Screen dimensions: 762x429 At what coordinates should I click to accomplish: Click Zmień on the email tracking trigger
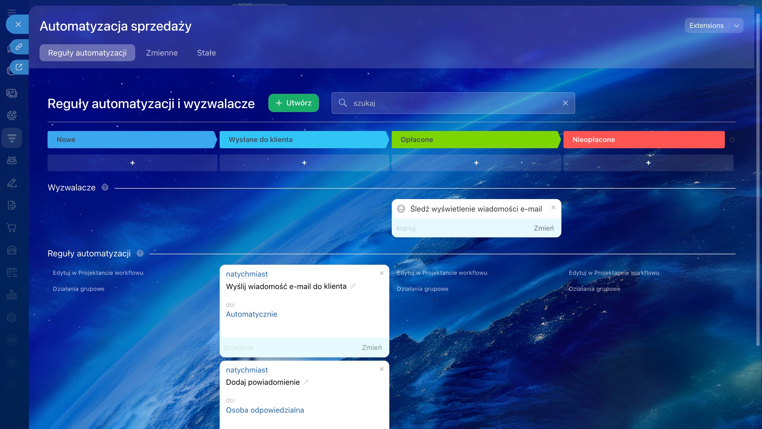pos(544,228)
